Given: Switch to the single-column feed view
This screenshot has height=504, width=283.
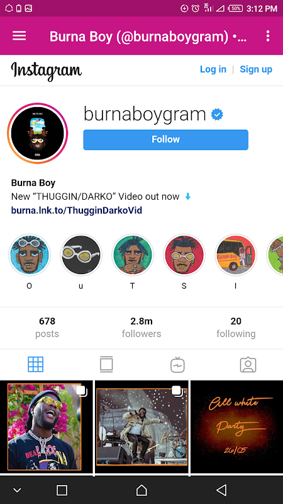Looking at the screenshot, I should point(106,365).
